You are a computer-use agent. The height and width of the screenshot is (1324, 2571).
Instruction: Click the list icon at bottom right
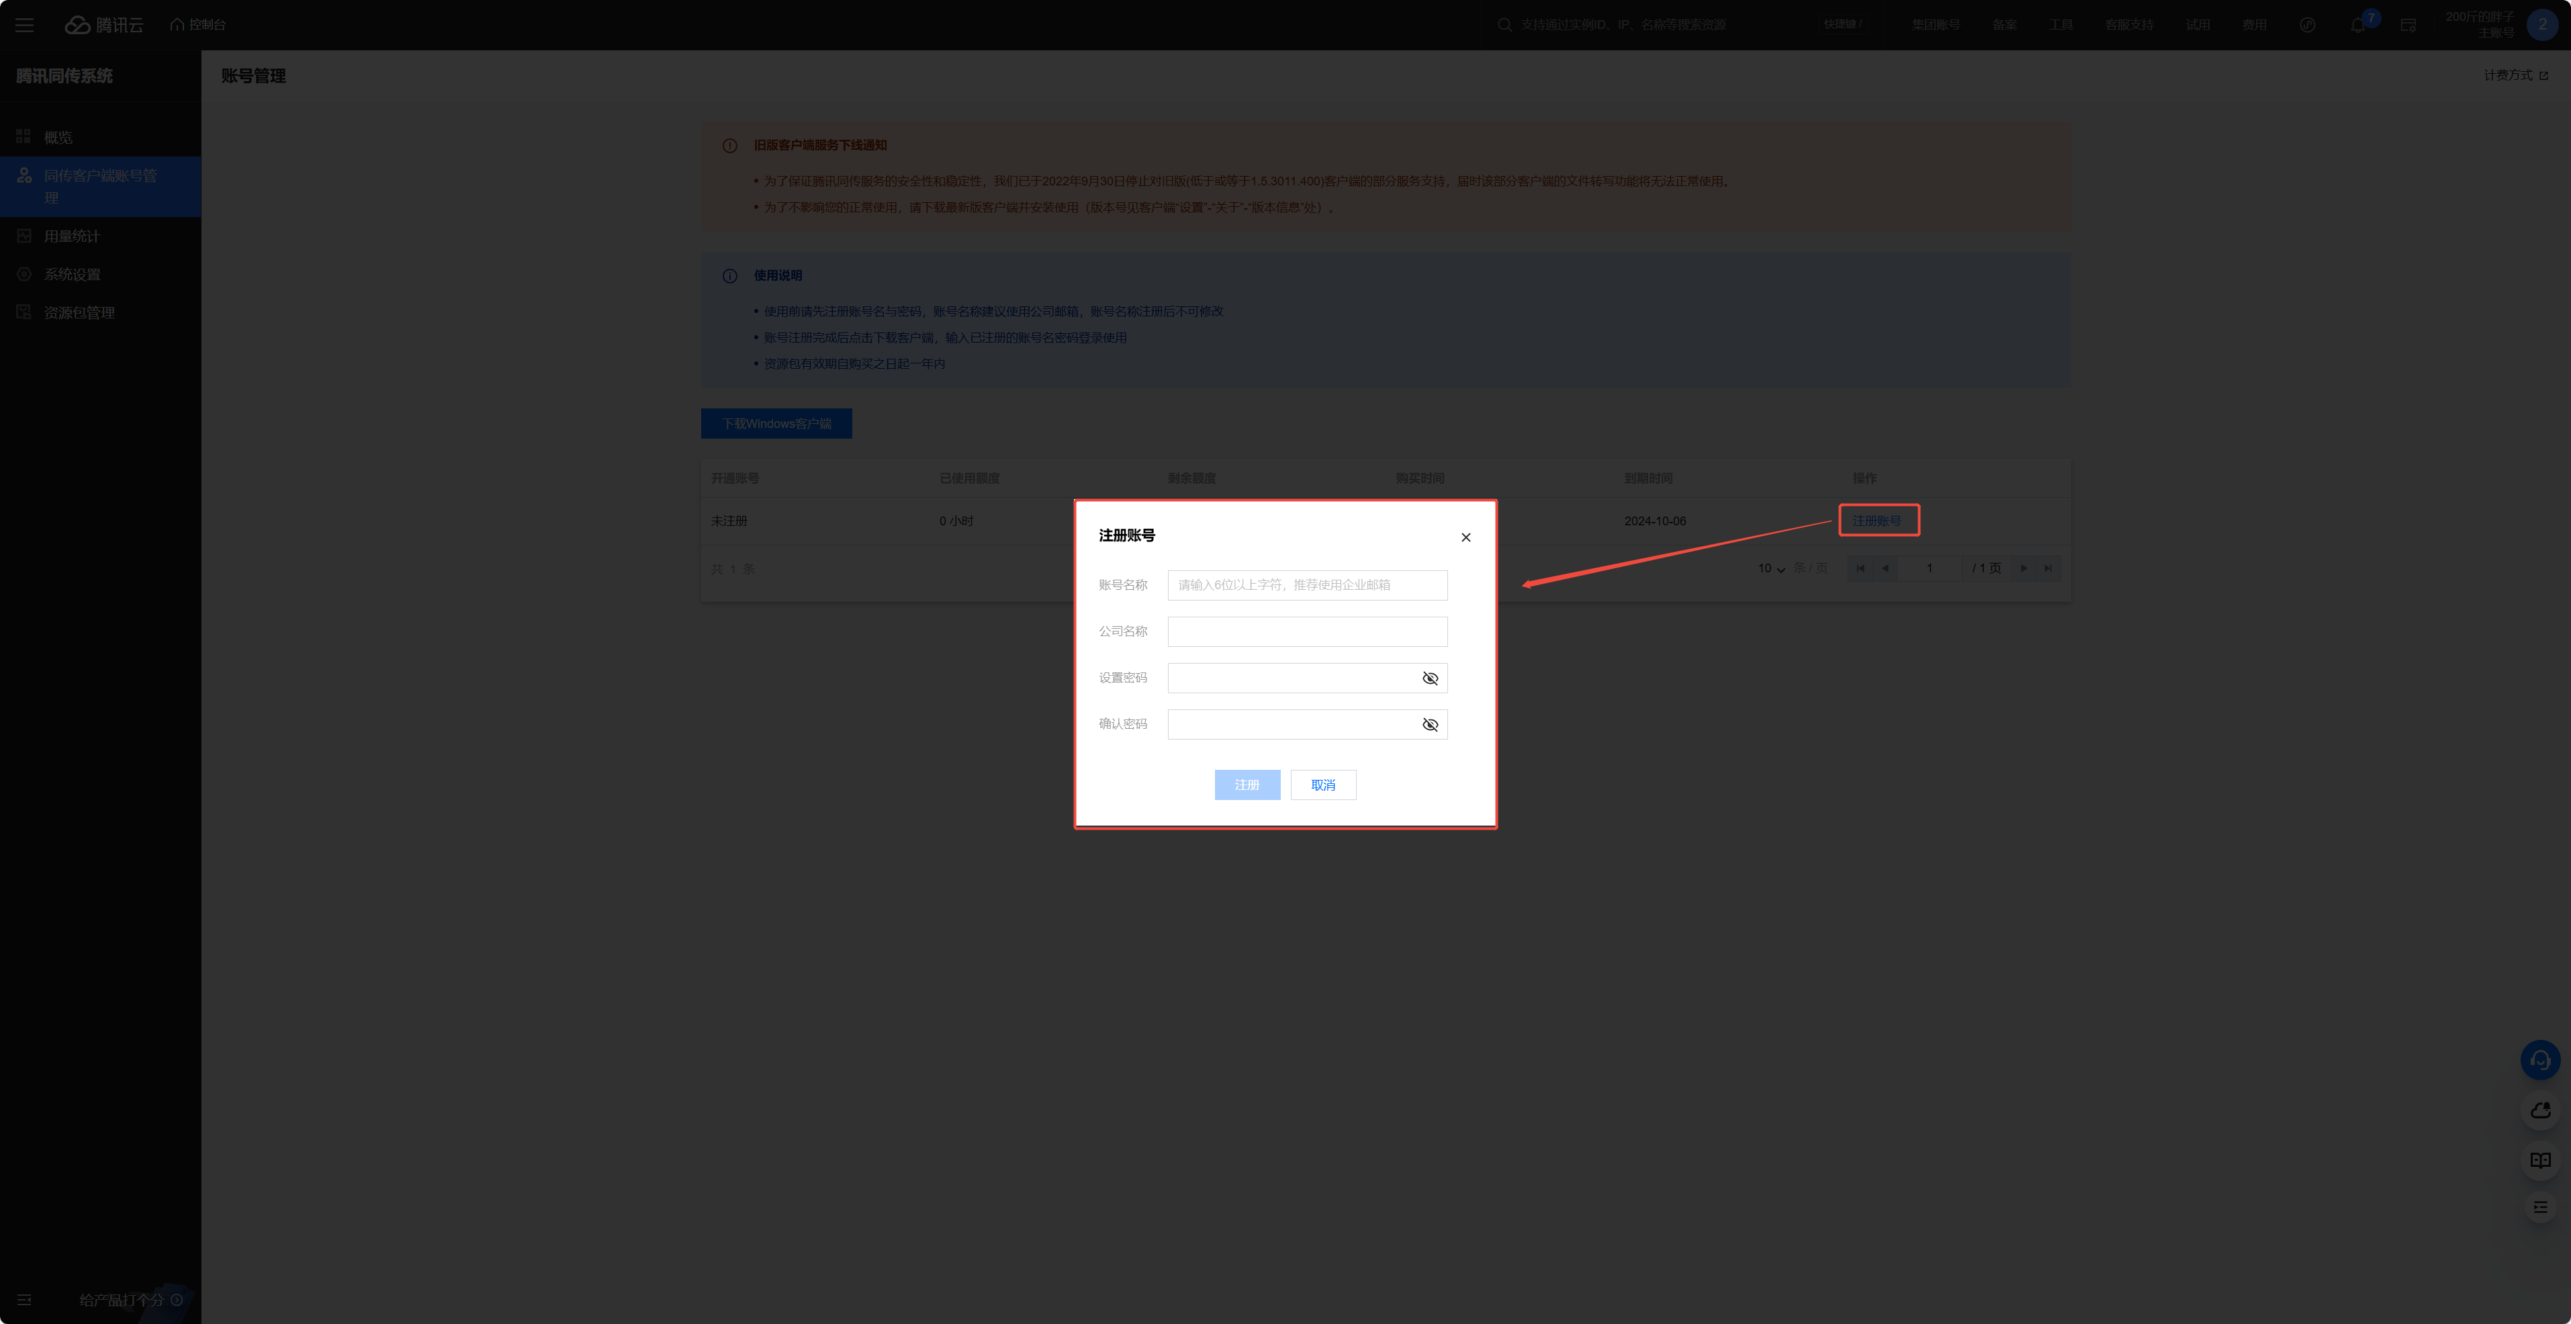pos(2540,1208)
